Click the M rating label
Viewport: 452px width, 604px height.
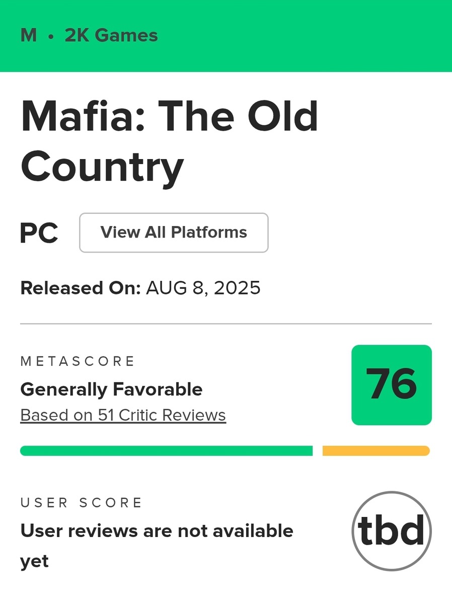[x=28, y=36]
